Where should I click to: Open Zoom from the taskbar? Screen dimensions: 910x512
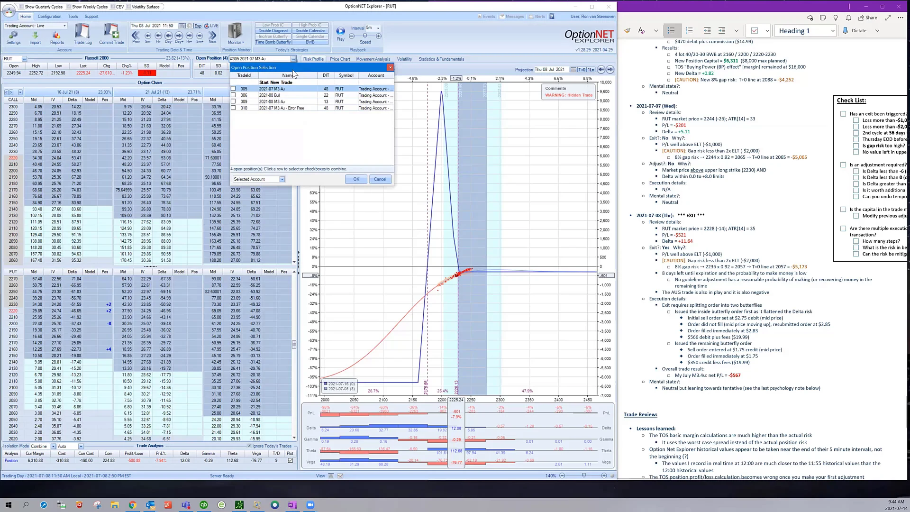[310, 505]
